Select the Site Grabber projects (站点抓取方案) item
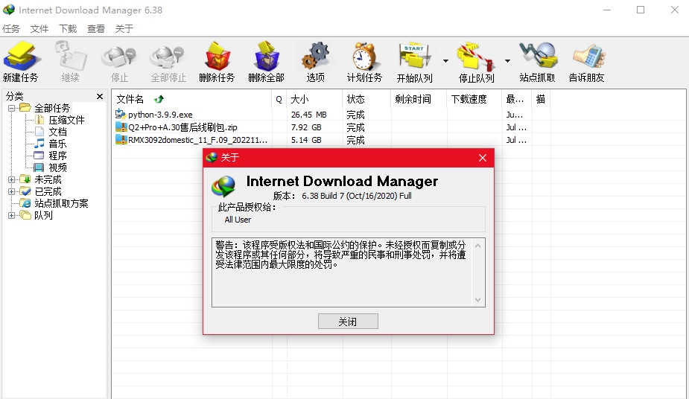 click(x=62, y=203)
